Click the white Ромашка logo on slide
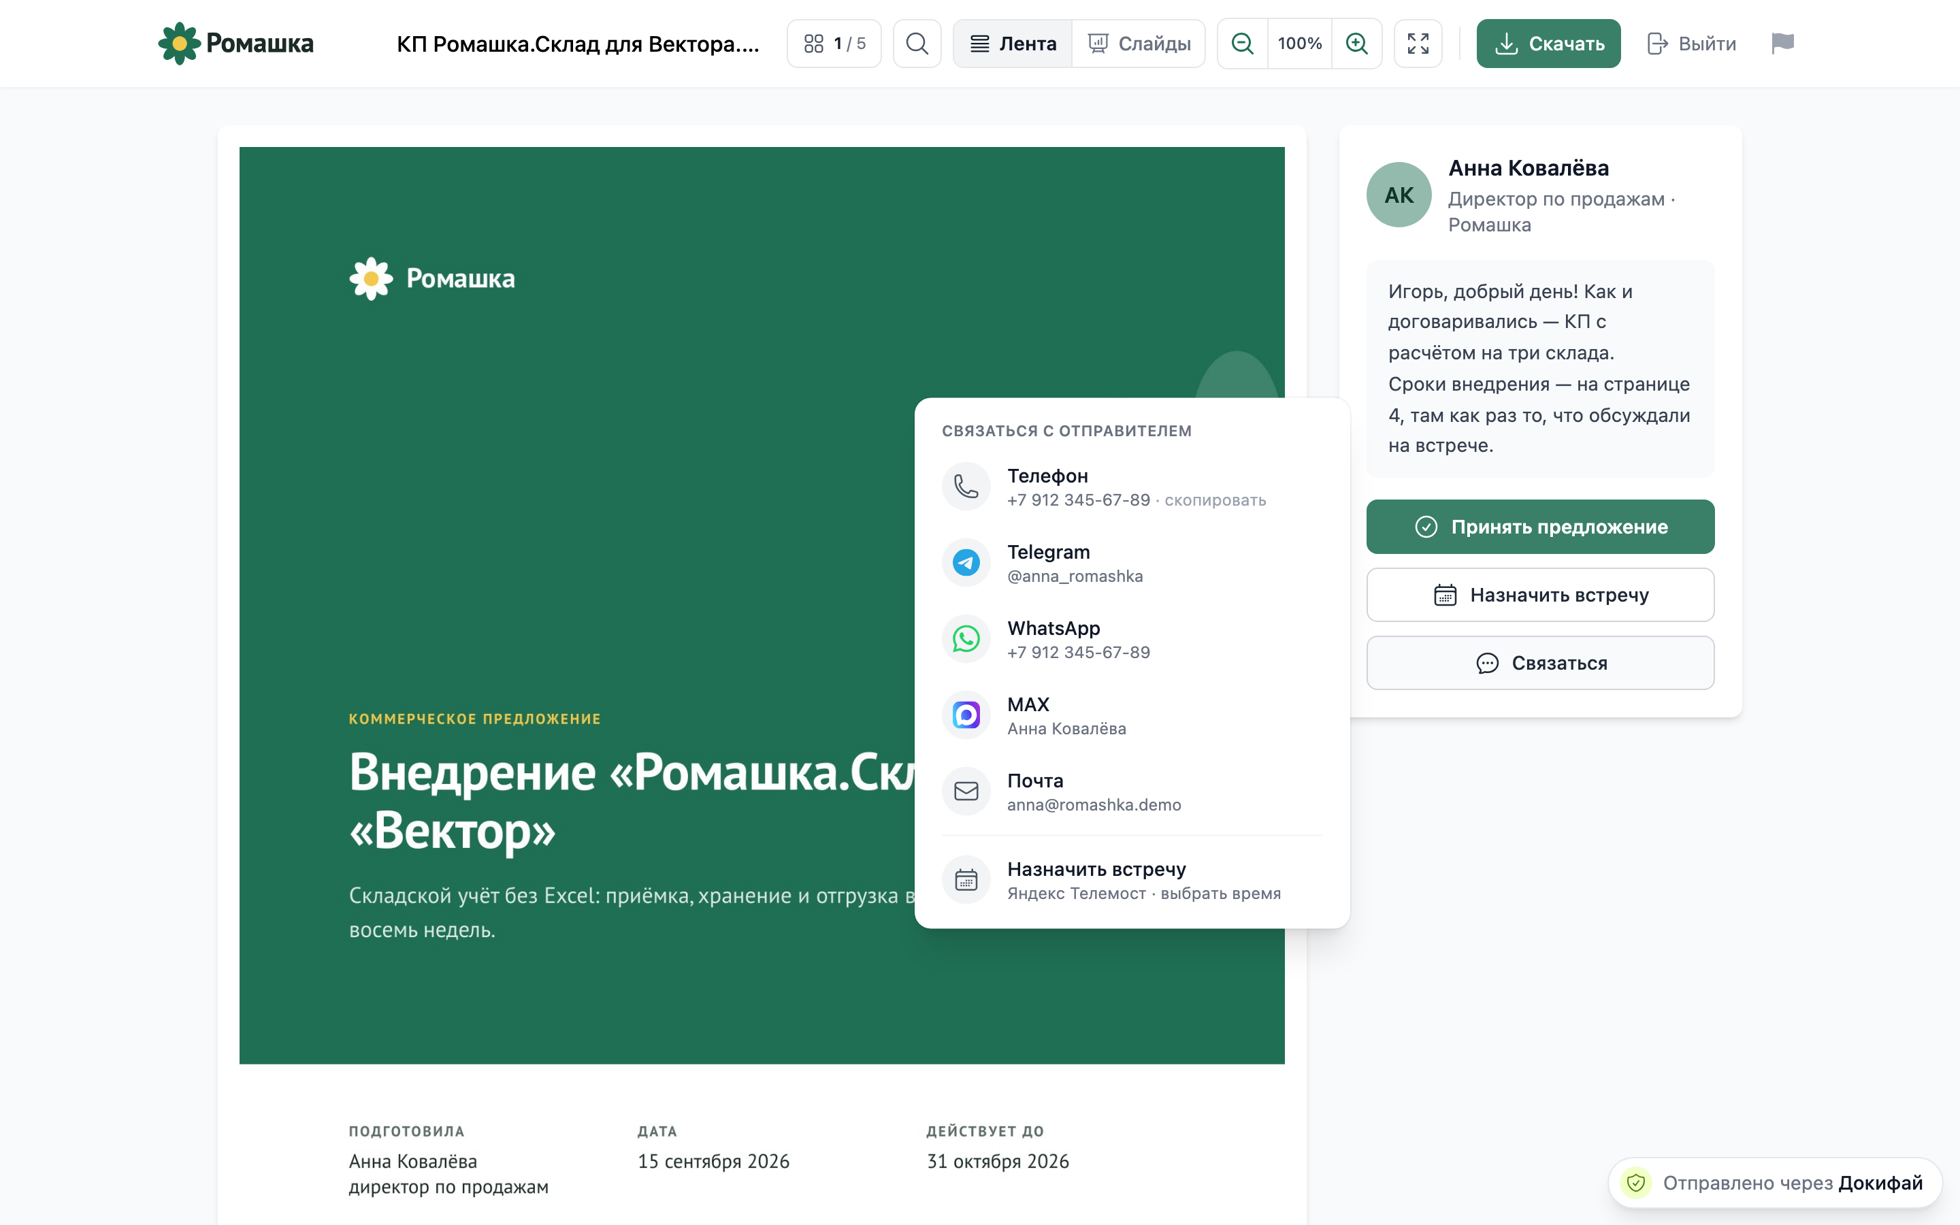 pyautogui.click(x=431, y=279)
